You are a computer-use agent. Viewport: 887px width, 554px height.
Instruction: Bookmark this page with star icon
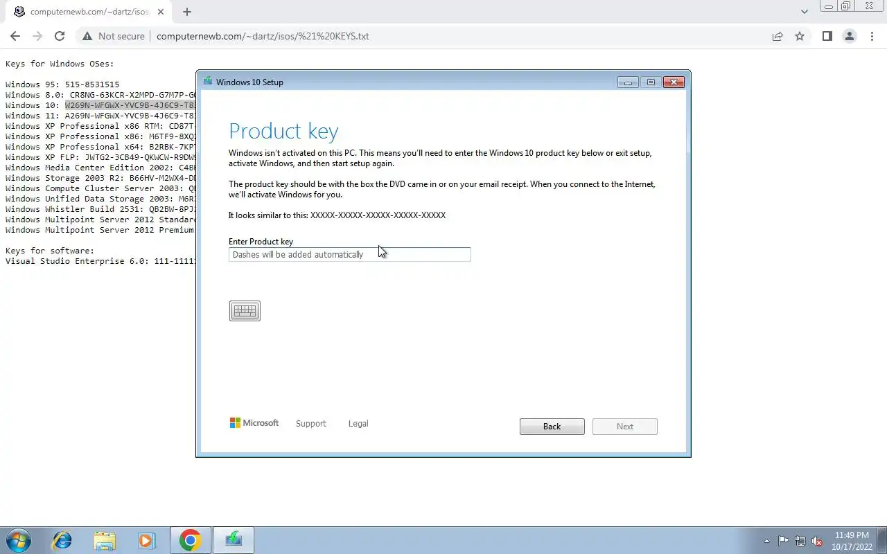(800, 36)
